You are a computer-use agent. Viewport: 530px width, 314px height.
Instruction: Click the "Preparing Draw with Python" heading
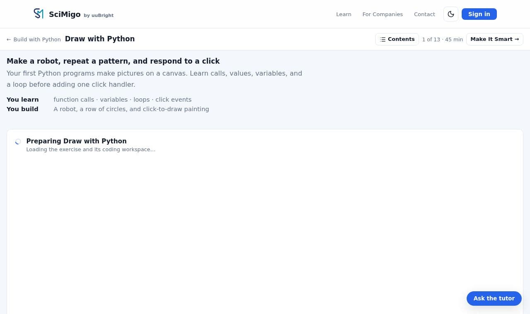pos(76,141)
